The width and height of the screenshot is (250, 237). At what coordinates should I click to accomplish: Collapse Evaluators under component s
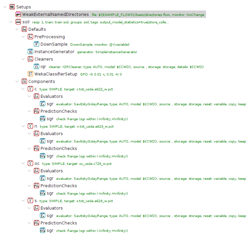[29, 208]
